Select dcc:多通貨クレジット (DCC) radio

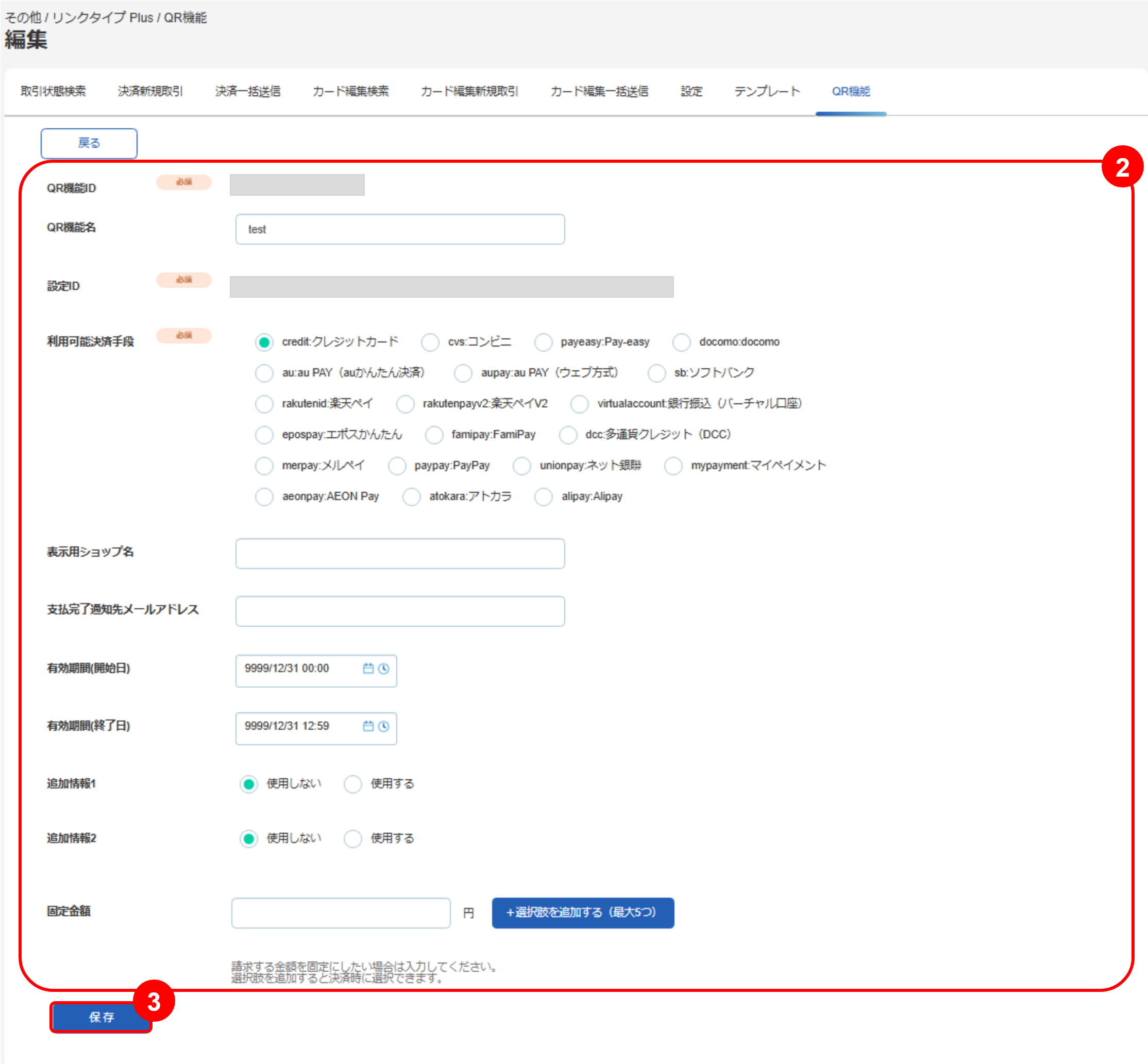[568, 435]
